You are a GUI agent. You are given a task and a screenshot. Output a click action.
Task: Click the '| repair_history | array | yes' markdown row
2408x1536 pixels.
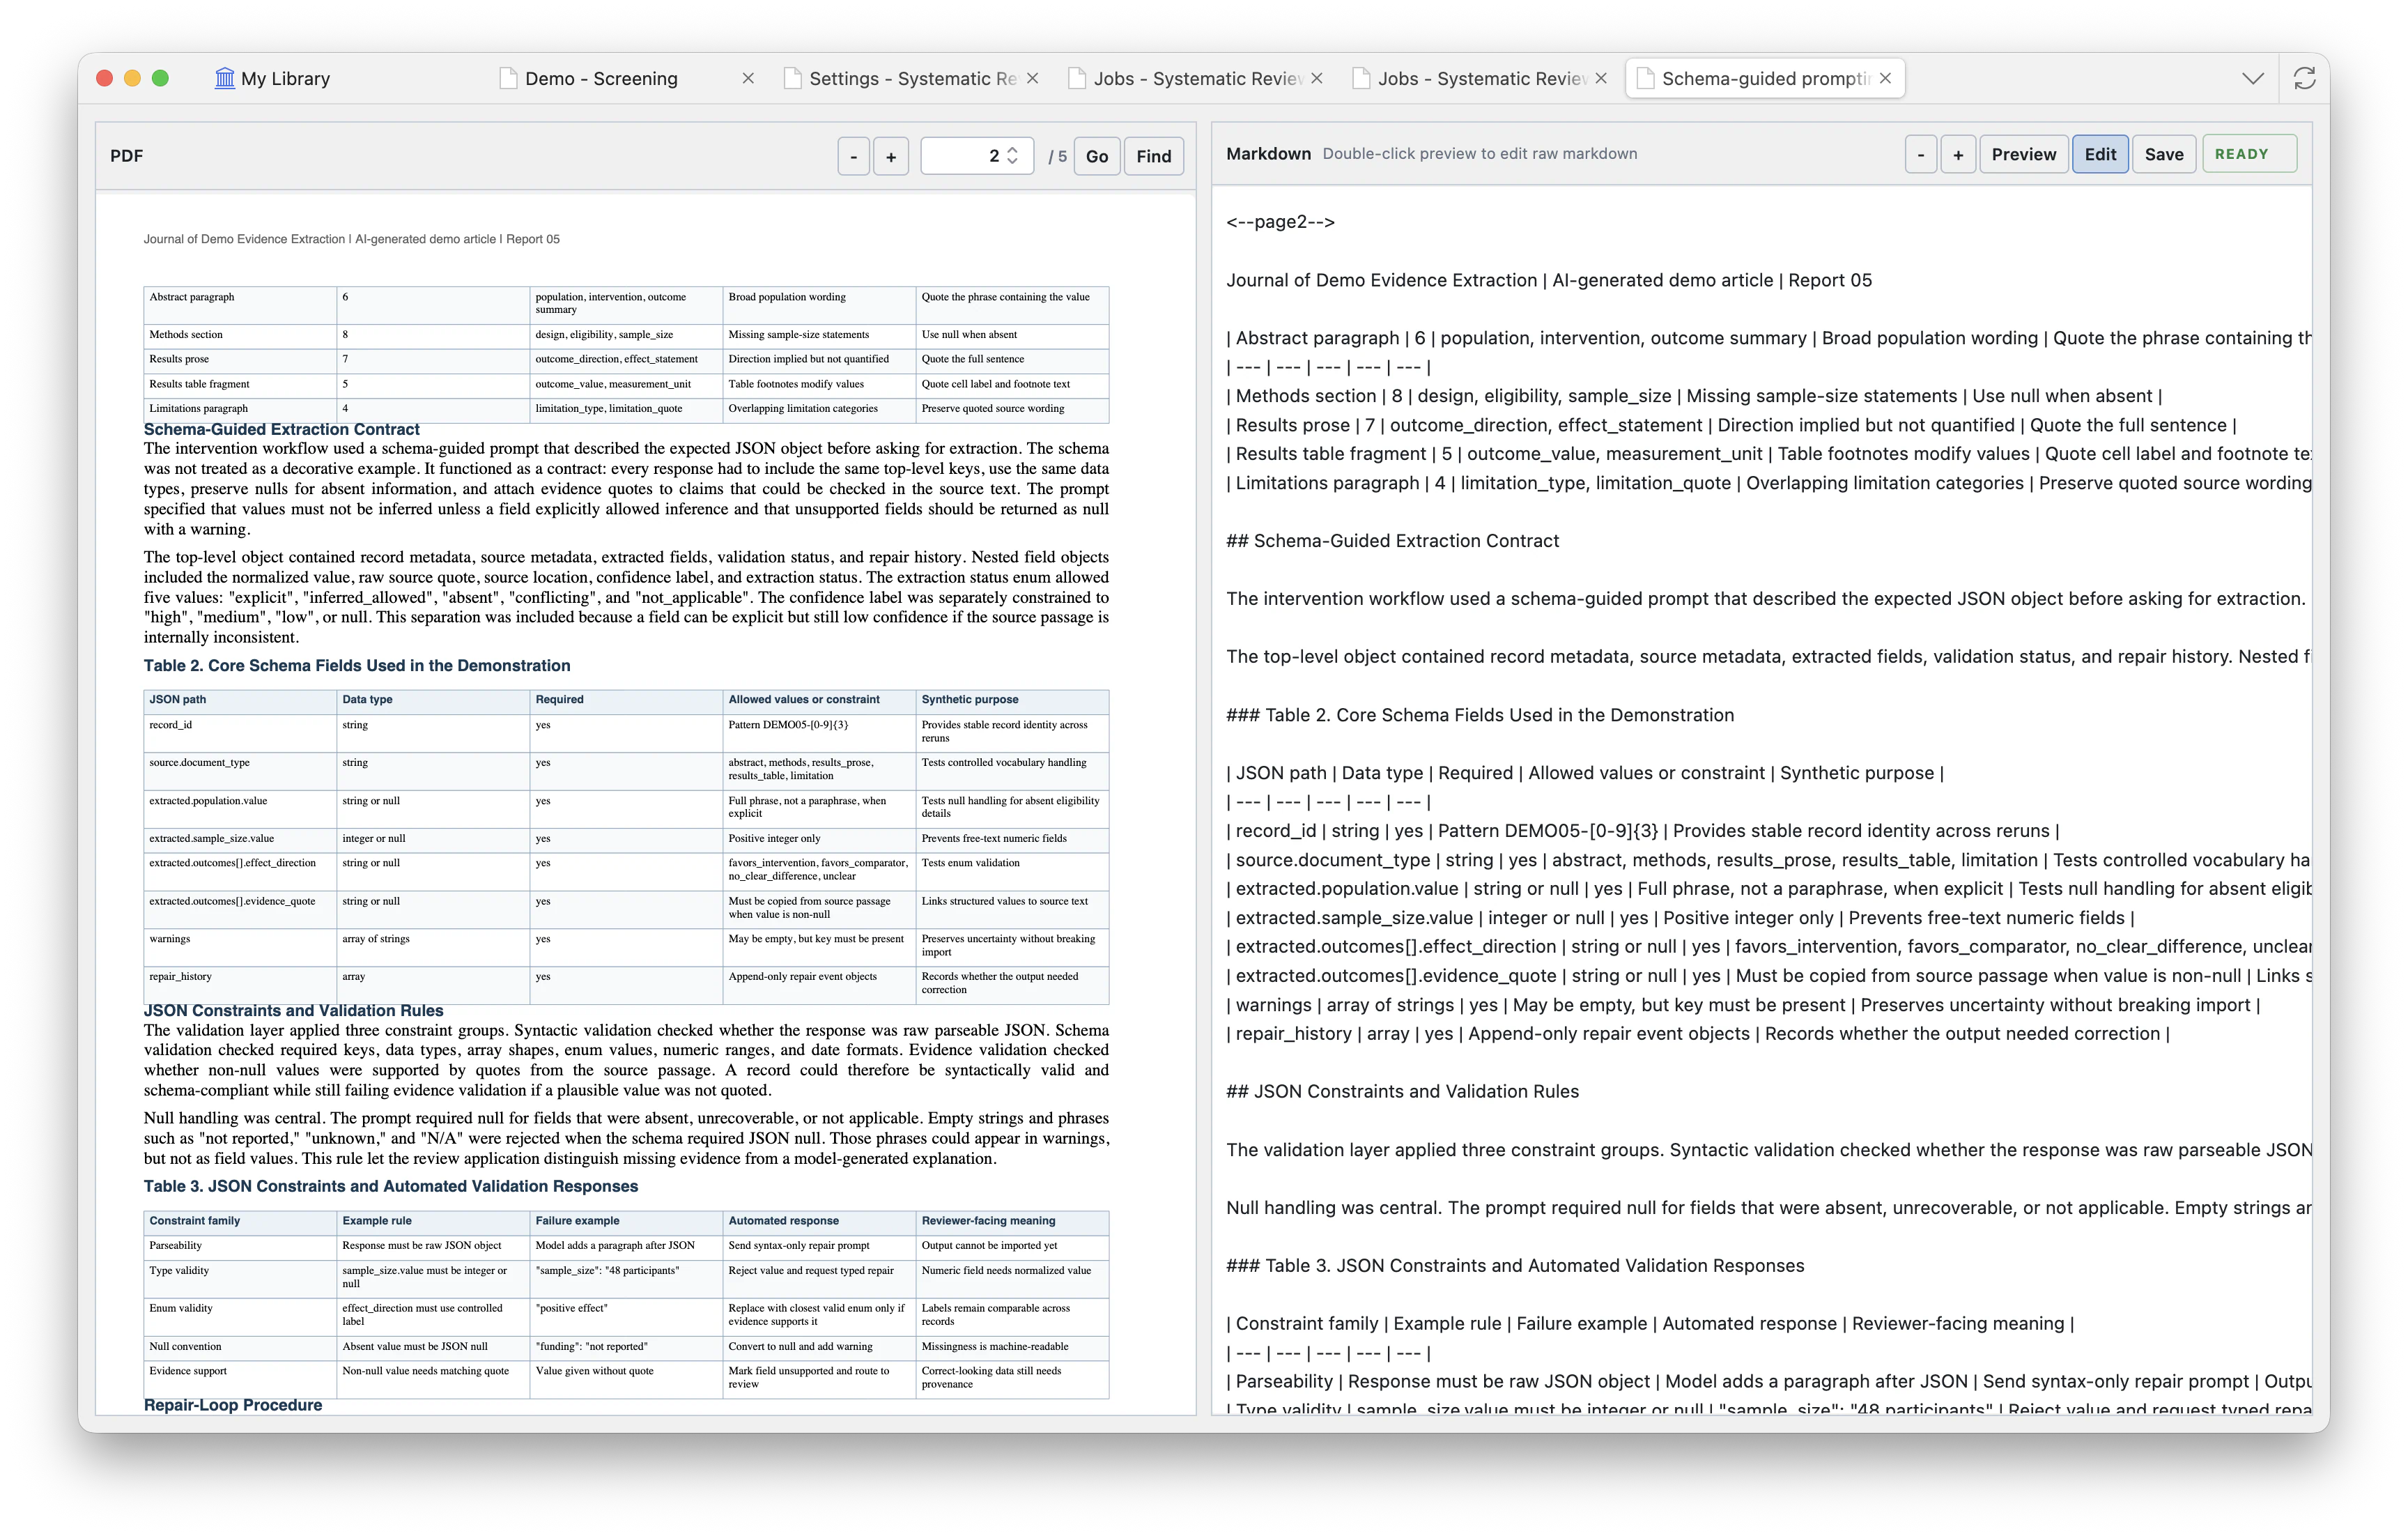1698,1033
